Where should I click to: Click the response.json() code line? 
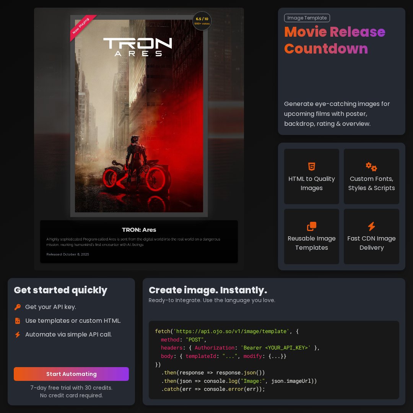[213, 373]
